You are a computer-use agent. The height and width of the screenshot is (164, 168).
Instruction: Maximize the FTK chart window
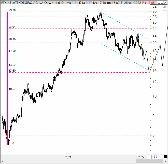(x=162, y=3)
